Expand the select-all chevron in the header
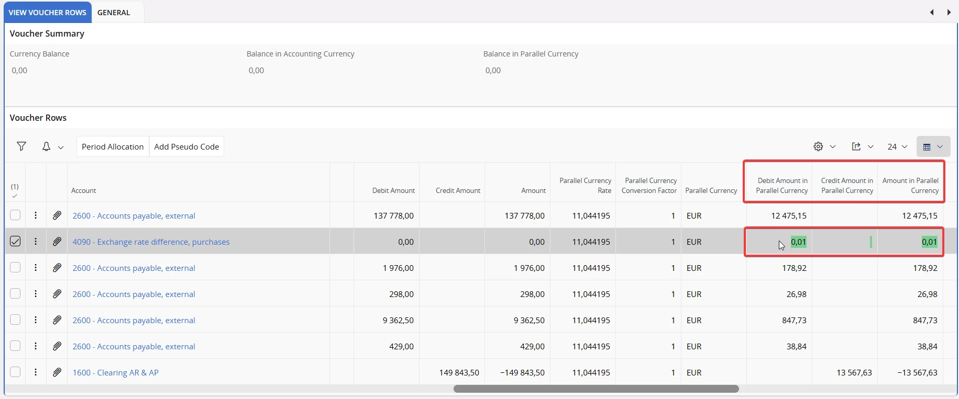This screenshot has height=399, width=959. [15, 196]
